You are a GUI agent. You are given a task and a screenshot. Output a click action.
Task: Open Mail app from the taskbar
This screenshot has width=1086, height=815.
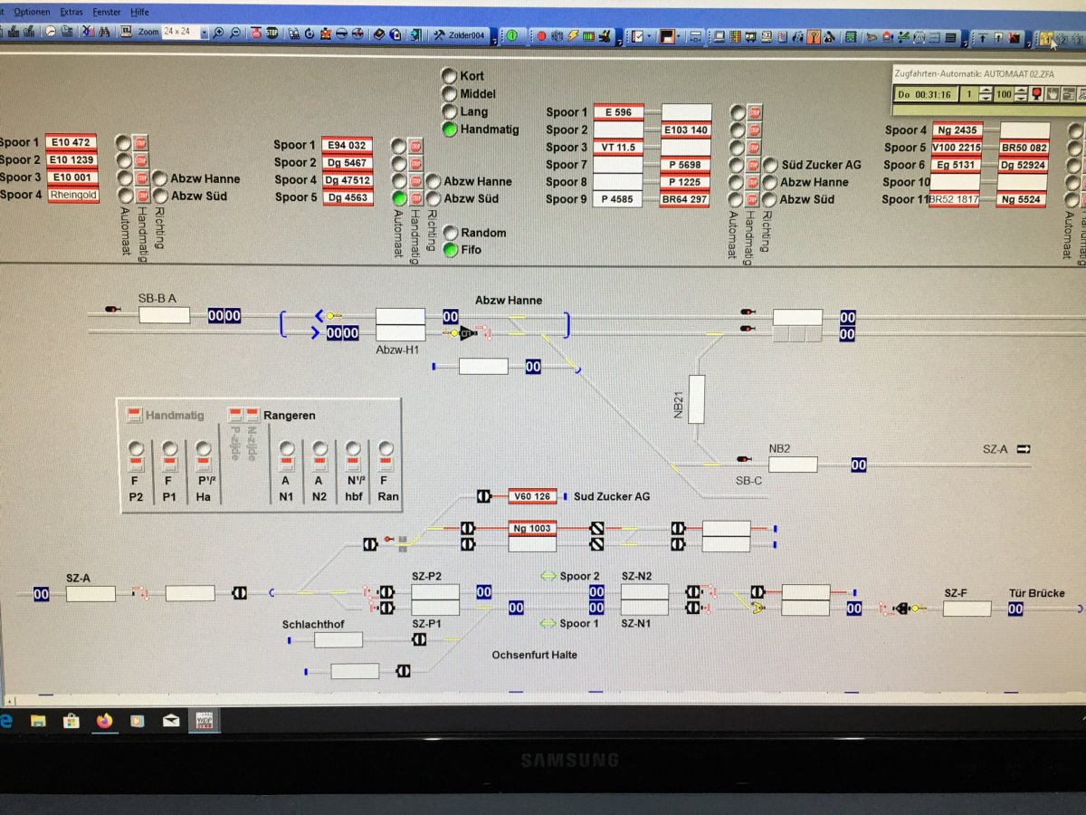[x=171, y=722]
